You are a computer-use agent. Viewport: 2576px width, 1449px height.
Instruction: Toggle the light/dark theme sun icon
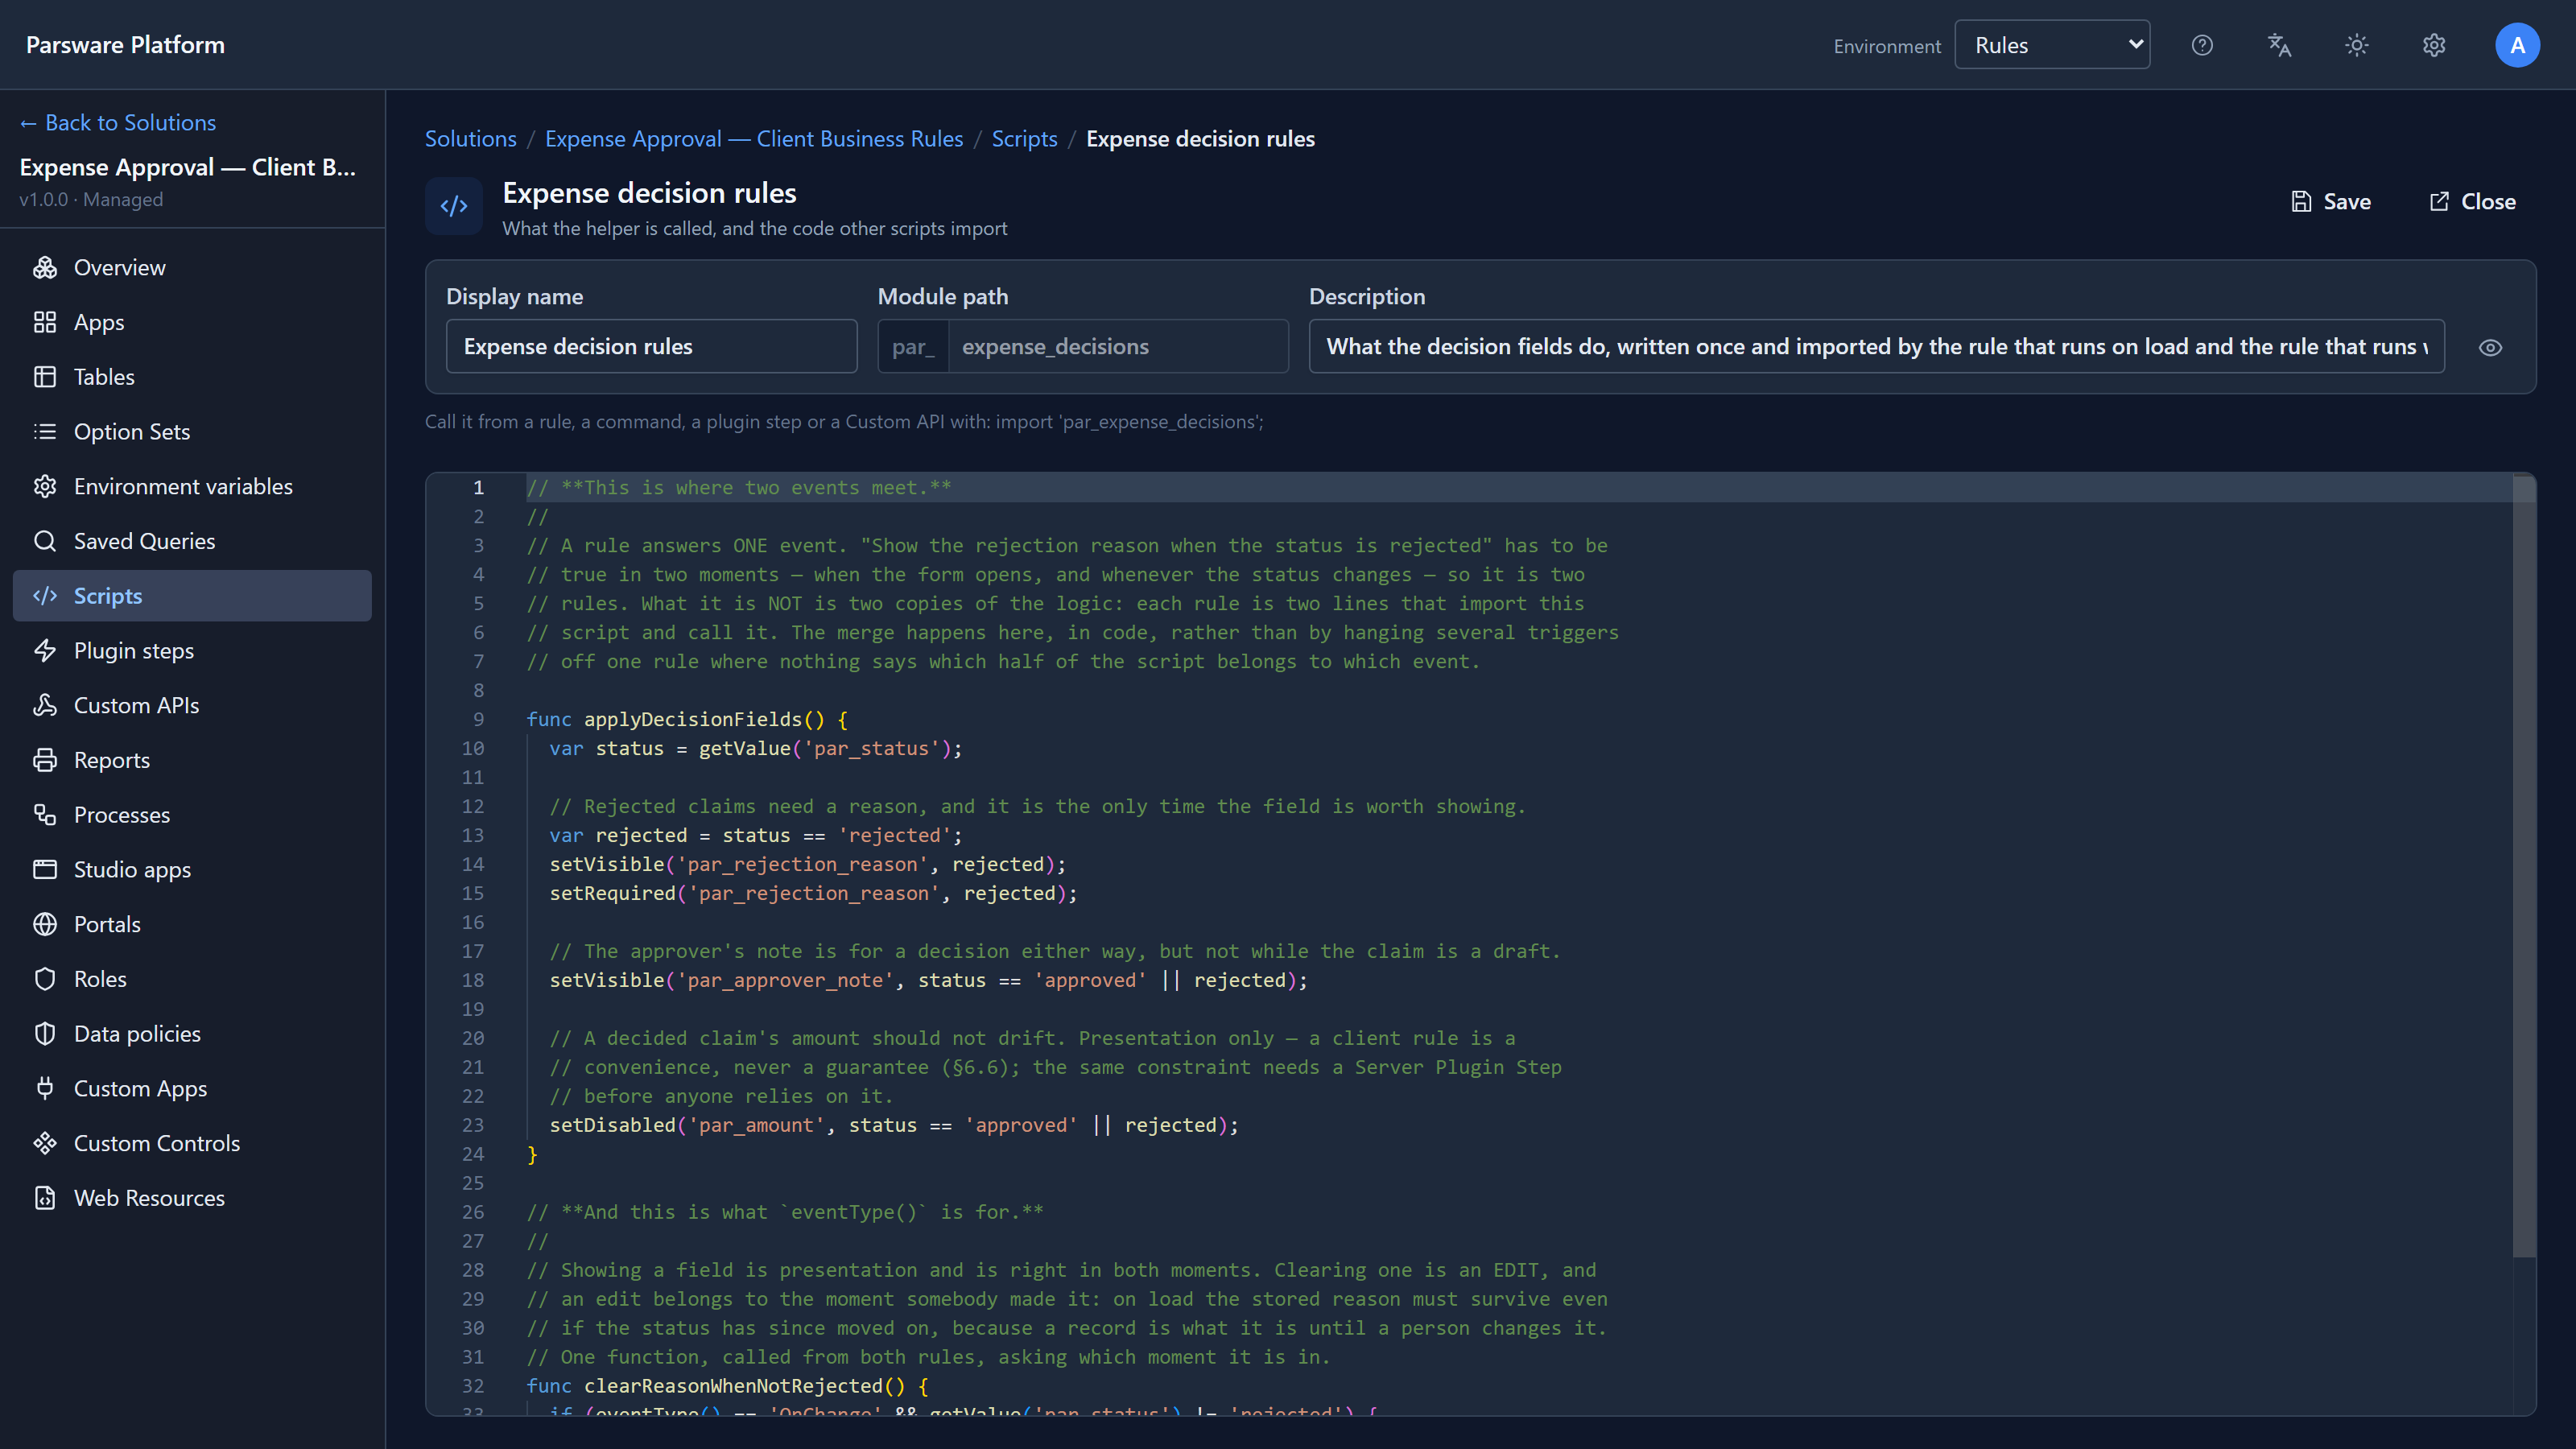pyautogui.click(x=2357, y=45)
